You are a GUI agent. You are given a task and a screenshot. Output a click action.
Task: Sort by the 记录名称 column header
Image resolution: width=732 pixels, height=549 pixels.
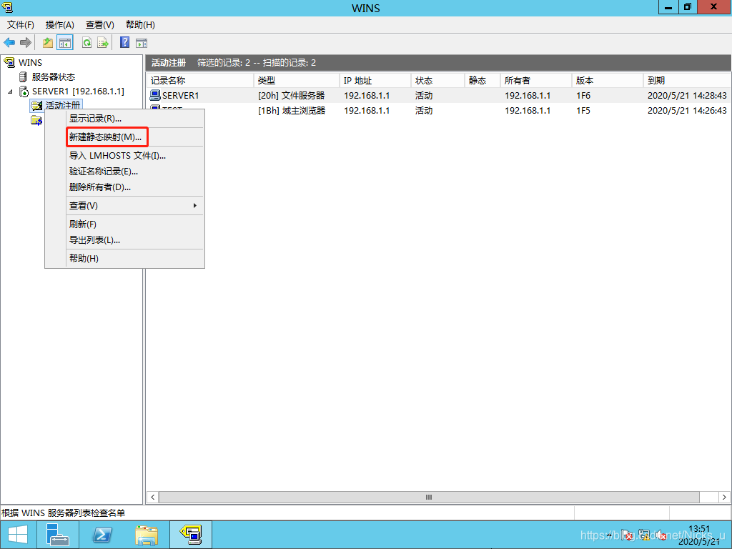click(x=200, y=80)
